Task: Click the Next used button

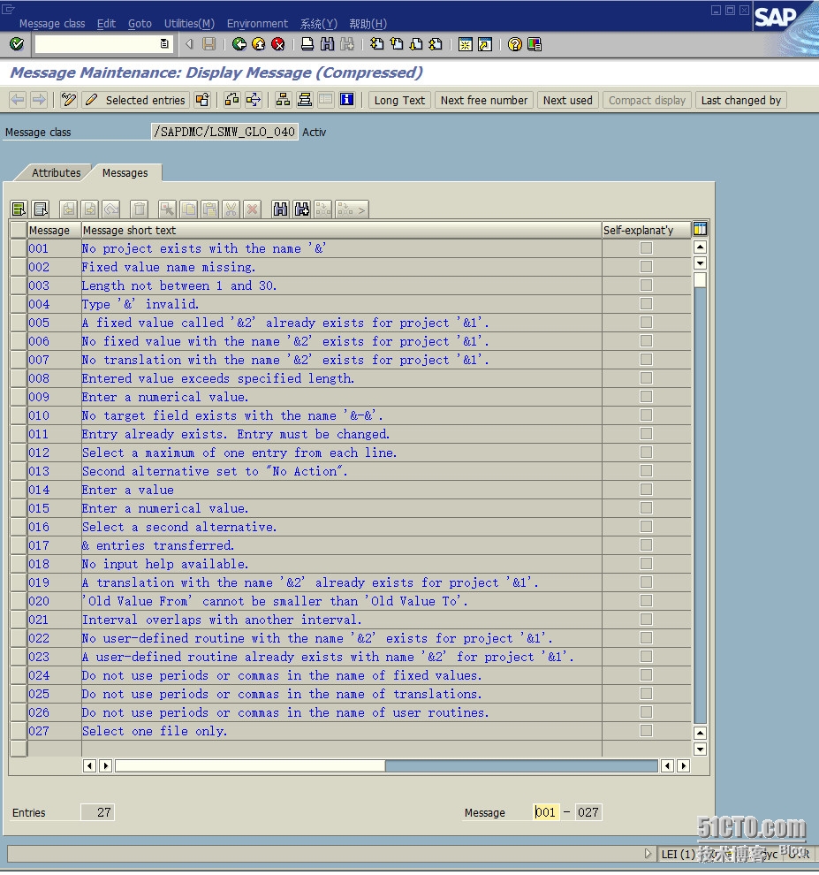Action: click(568, 100)
